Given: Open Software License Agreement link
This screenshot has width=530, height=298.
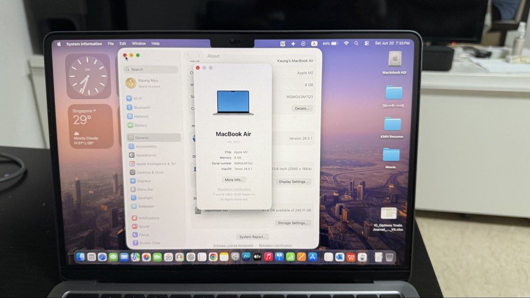Looking at the screenshot, I should coord(233,246).
